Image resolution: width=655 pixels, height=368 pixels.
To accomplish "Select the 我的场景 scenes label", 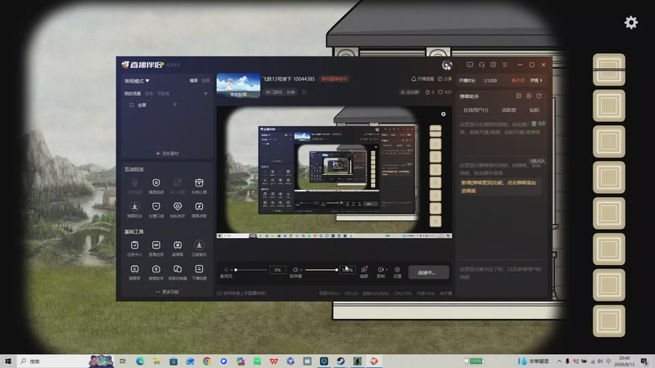I will pyautogui.click(x=133, y=93).
